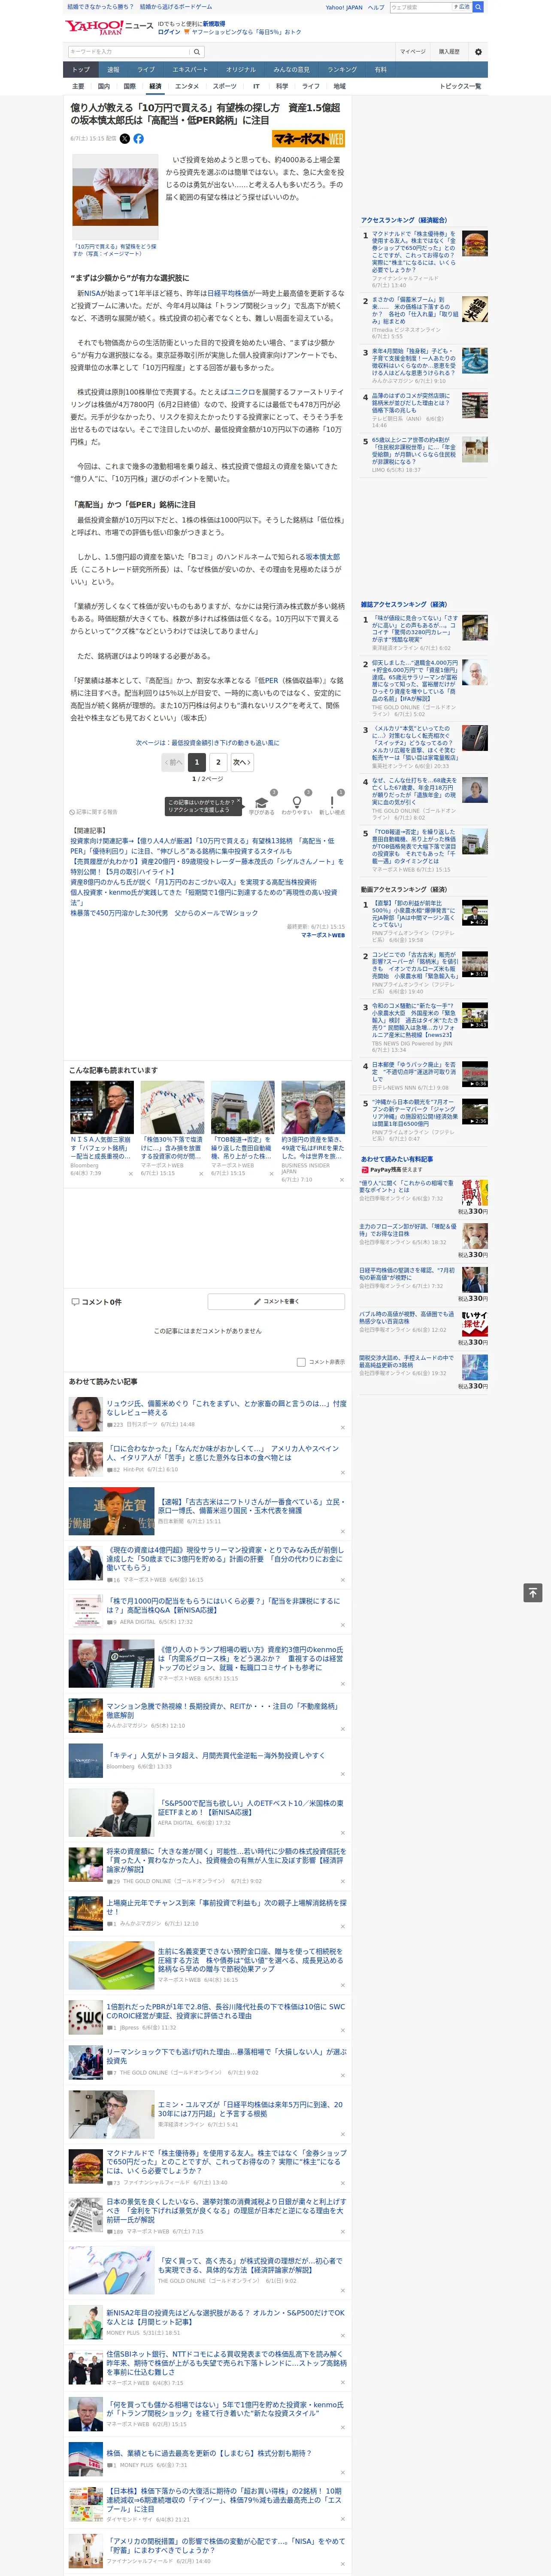Click the blue web search button

pyautogui.click(x=478, y=7)
